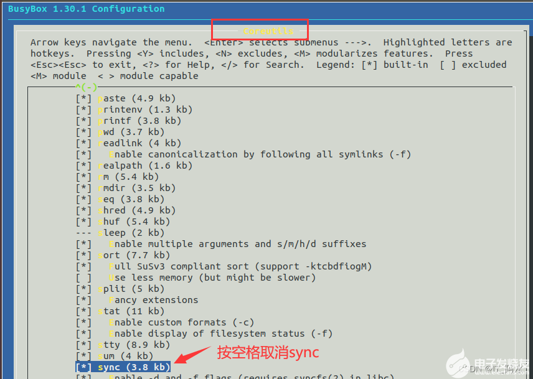The height and width of the screenshot is (379, 533).
Task: Toggle the readlink (4 kb) checkbox
Action: coord(83,143)
